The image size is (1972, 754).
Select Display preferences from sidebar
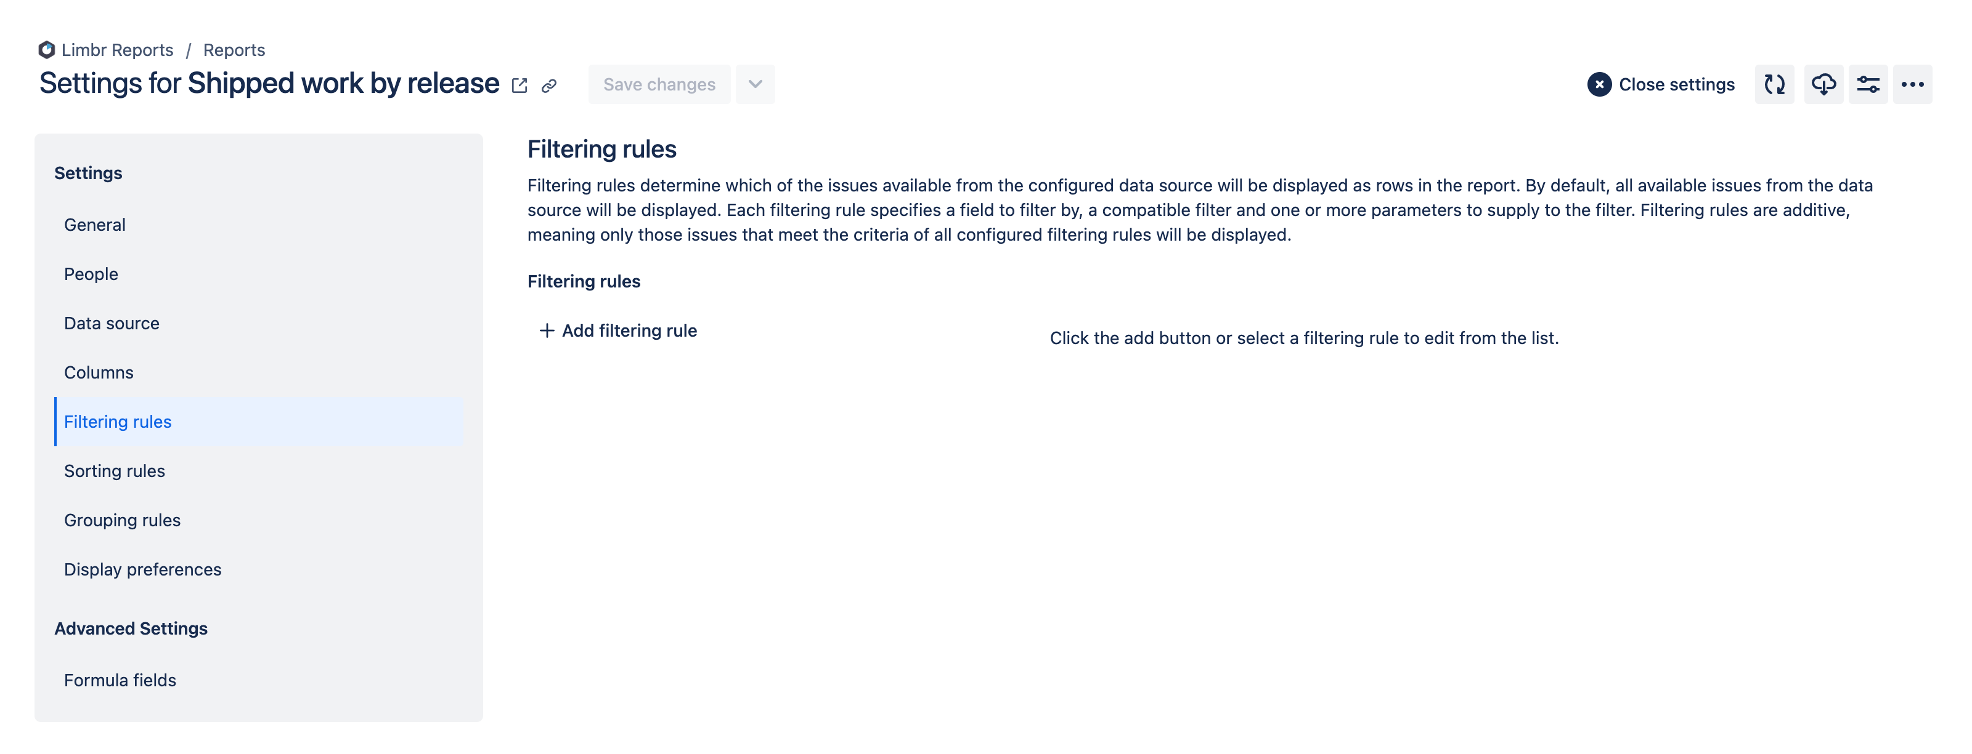click(142, 568)
